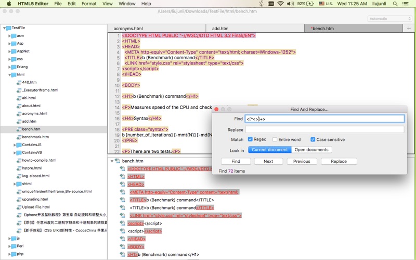Select _ExecutorIframe.html in file tree

coord(40,90)
